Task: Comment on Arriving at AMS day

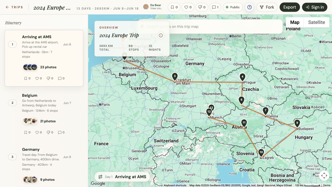Action: point(61,78)
